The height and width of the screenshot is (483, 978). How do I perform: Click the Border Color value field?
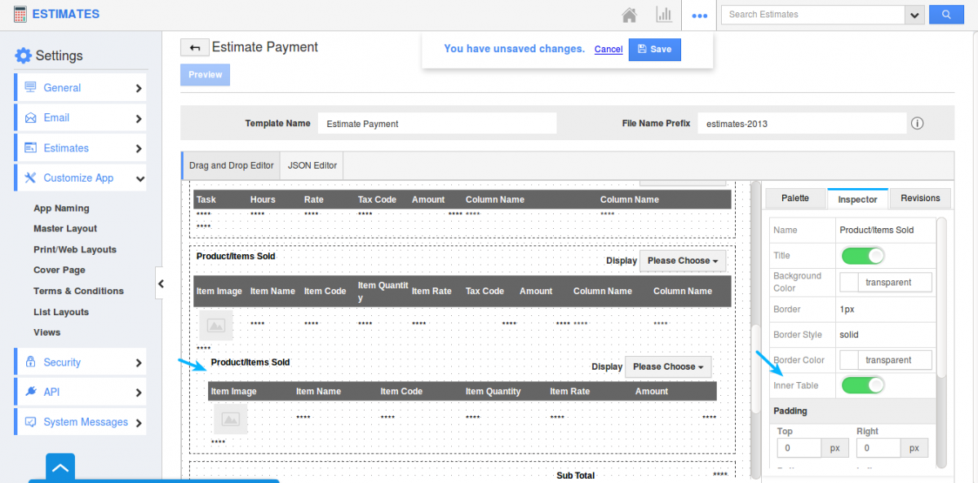[895, 360]
